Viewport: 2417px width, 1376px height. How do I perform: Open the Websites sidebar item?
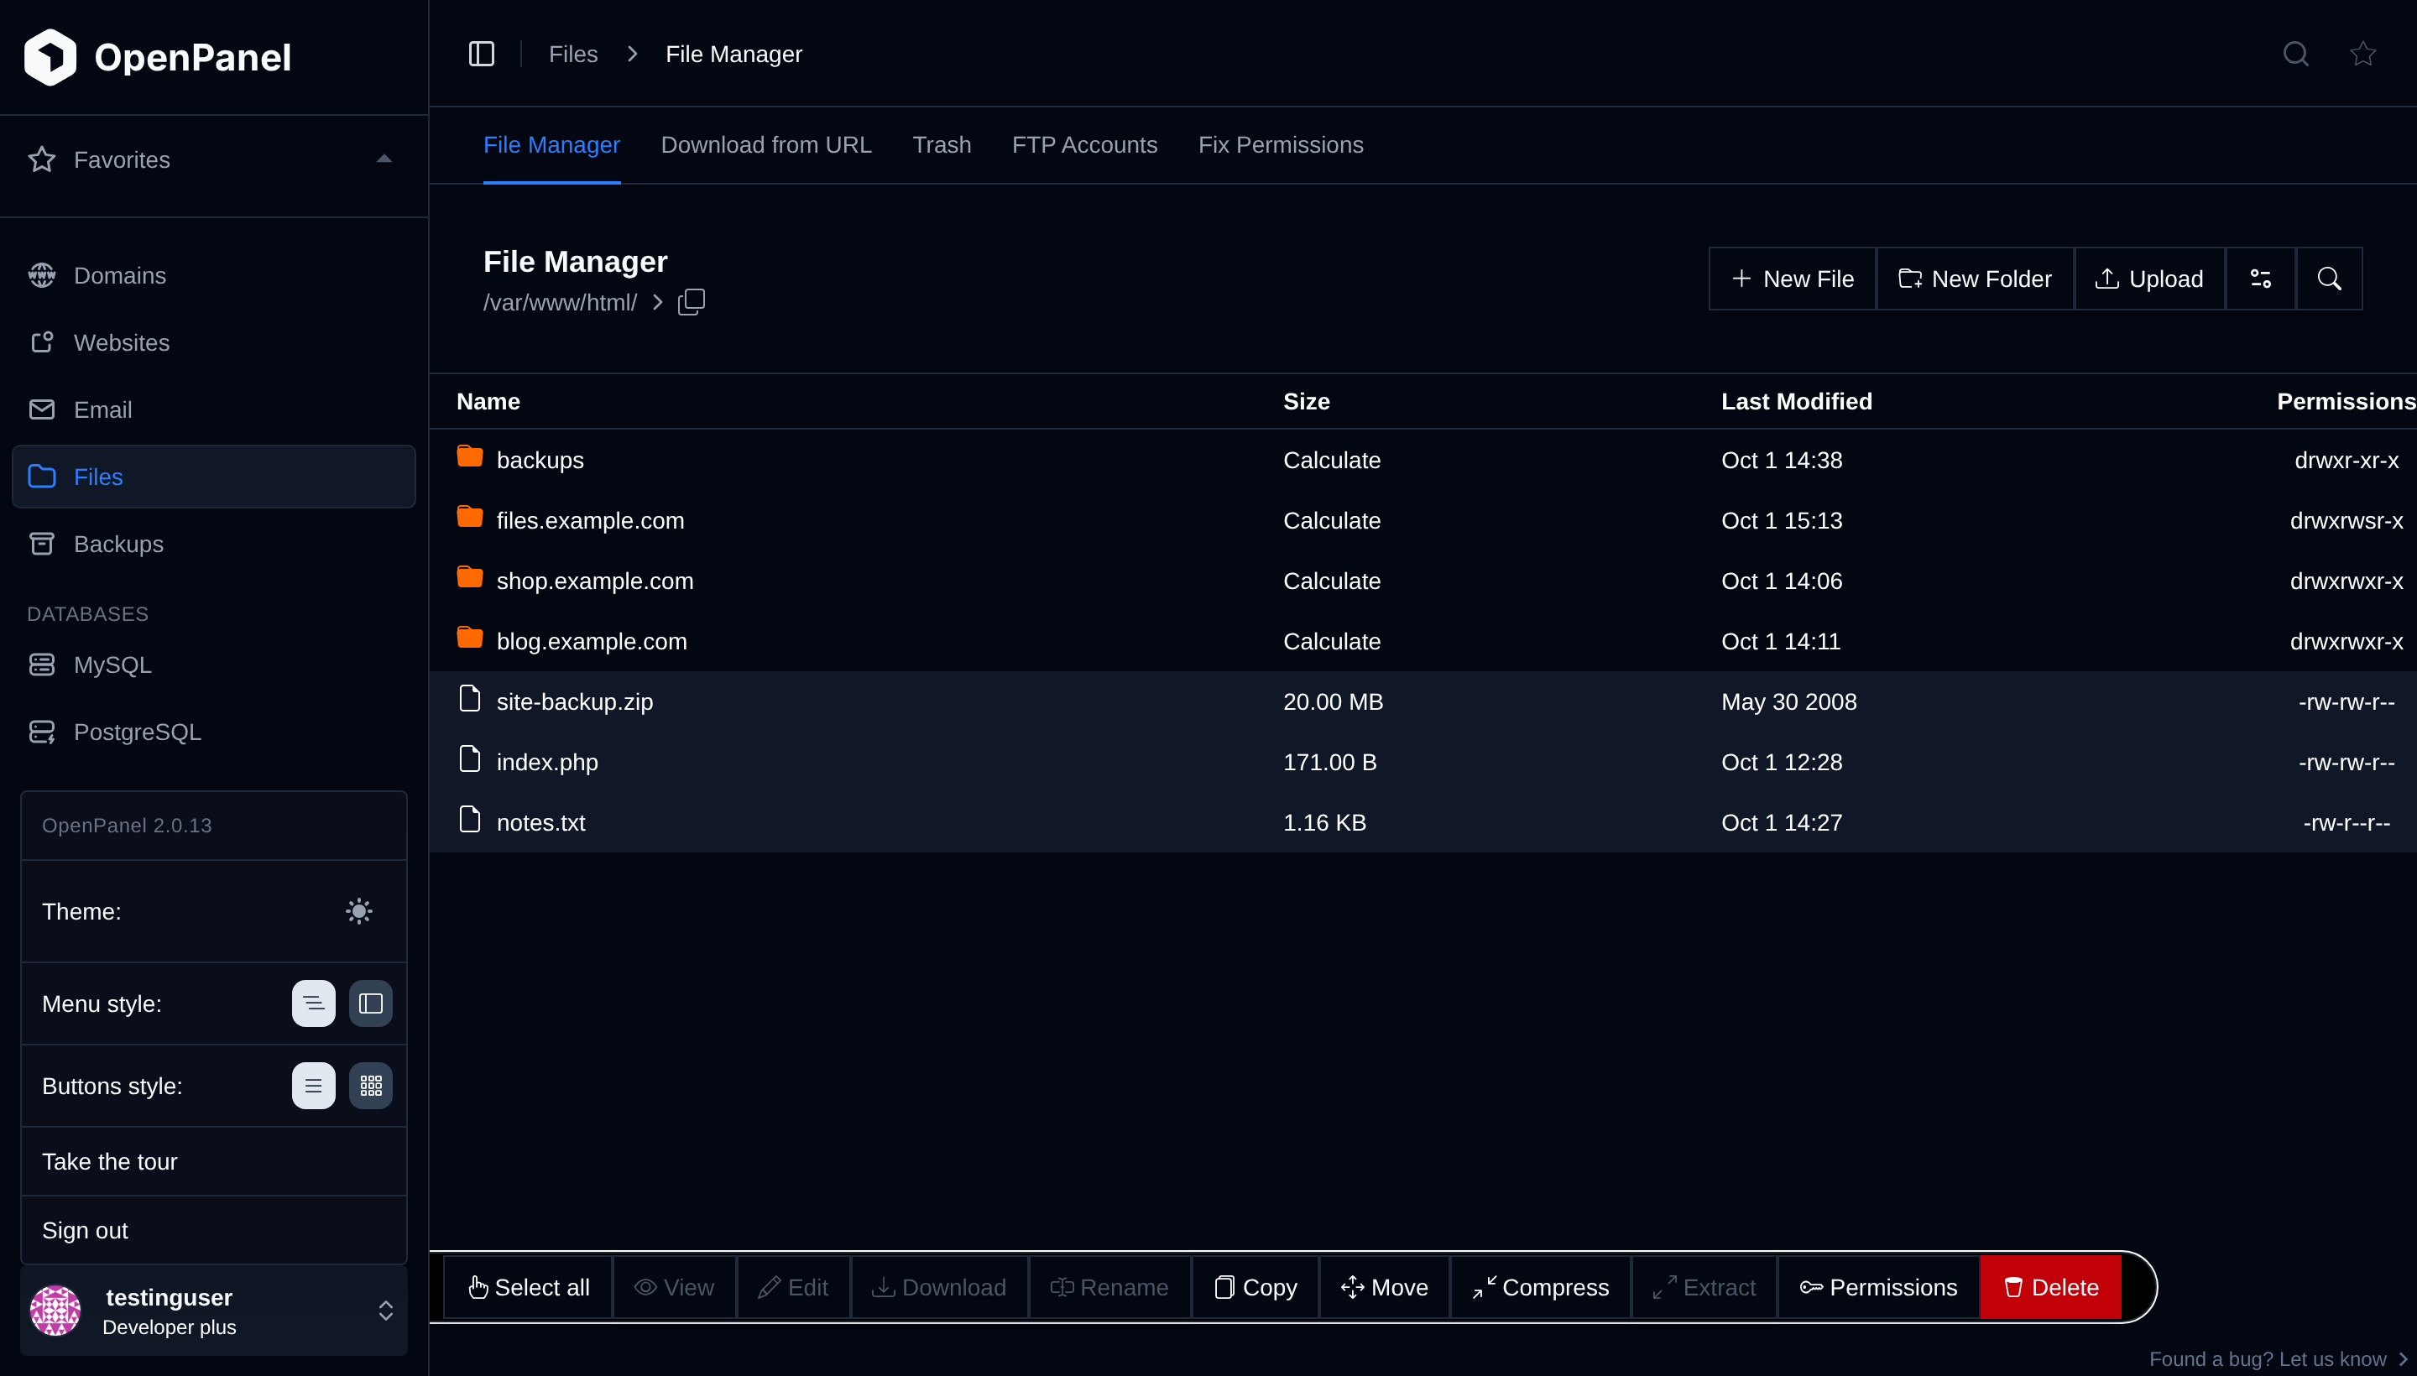click(x=214, y=342)
